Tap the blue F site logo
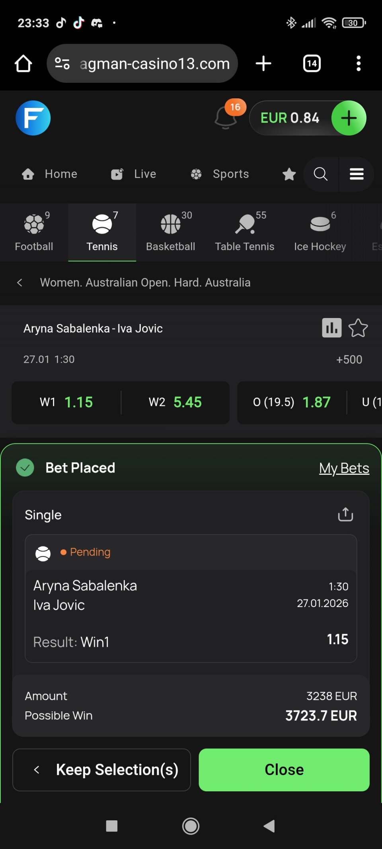Image resolution: width=382 pixels, height=849 pixels. tap(33, 118)
